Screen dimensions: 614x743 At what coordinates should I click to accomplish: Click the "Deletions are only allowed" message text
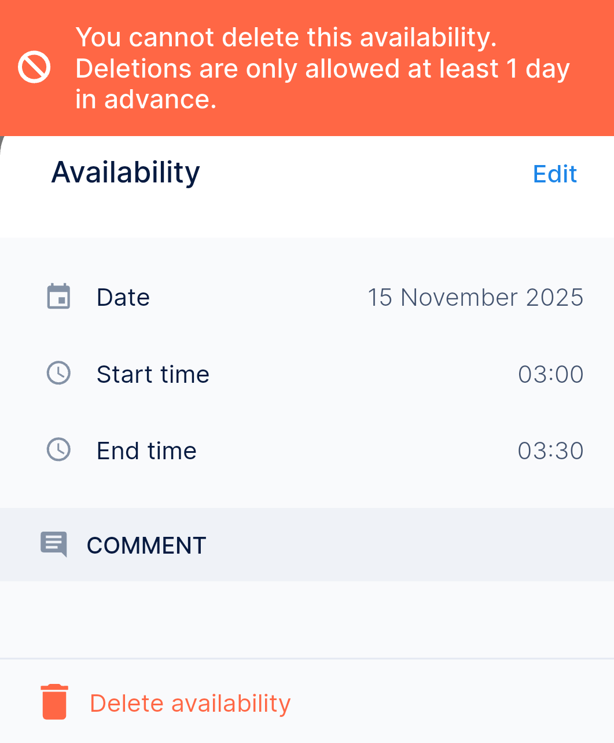coord(322,69)
